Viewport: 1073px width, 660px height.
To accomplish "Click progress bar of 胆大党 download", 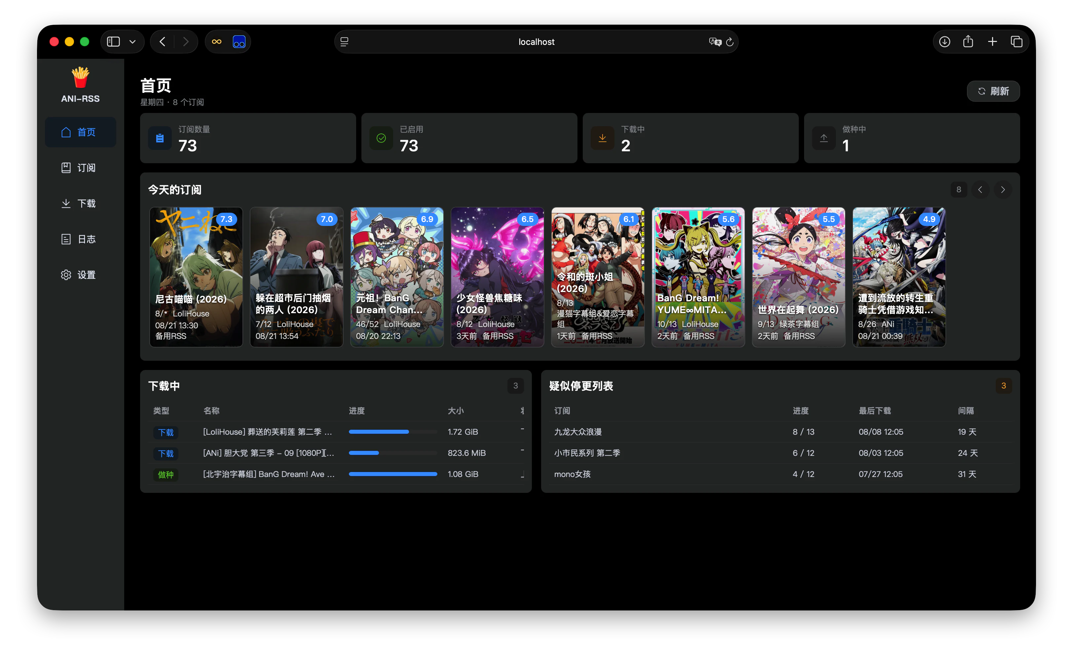I will click(393, 453).
